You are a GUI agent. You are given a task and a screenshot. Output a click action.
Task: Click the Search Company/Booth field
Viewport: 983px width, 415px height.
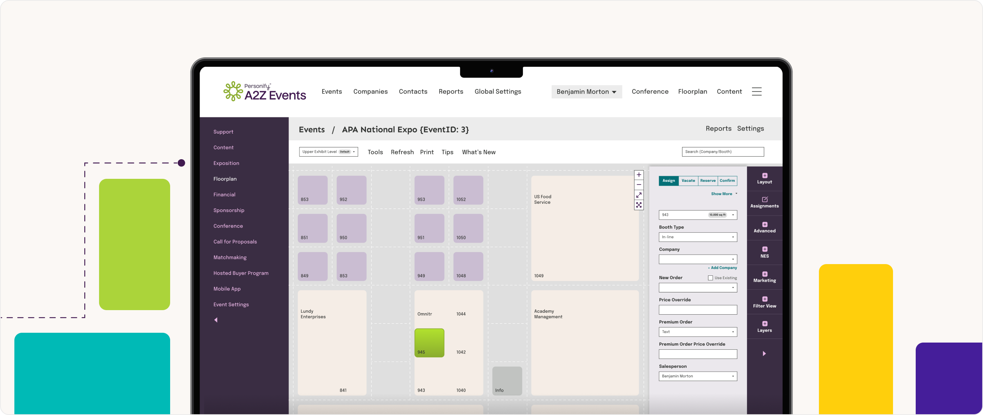coord(723,152)
